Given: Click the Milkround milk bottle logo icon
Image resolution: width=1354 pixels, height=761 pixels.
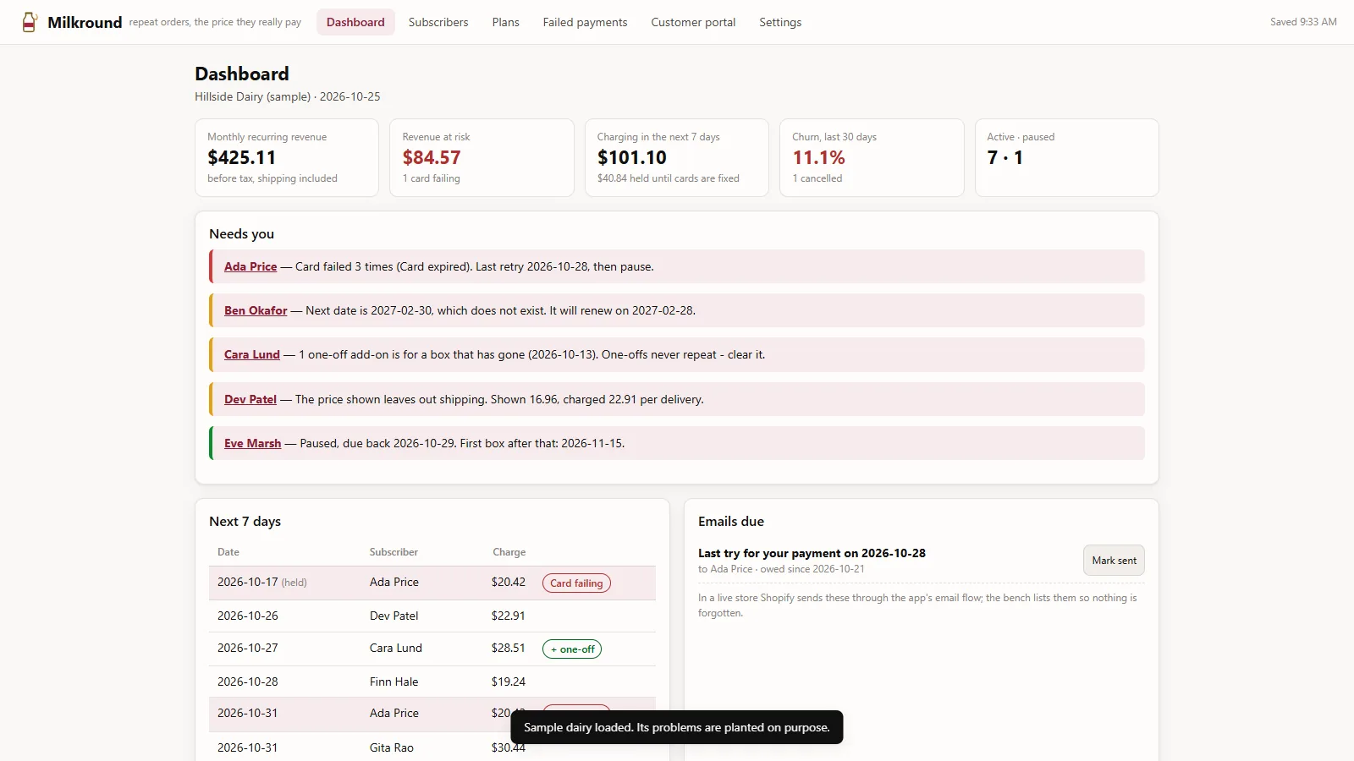Looking at the screenshot, I should coord(30,22).
